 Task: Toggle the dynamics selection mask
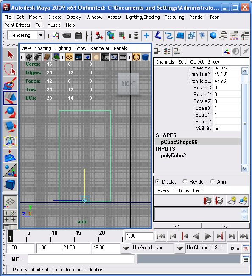(x=202, y=36)
